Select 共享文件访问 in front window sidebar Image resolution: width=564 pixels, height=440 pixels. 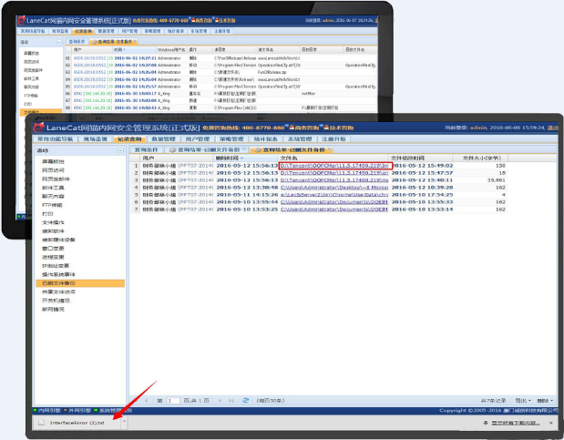(x=58, y=292)
